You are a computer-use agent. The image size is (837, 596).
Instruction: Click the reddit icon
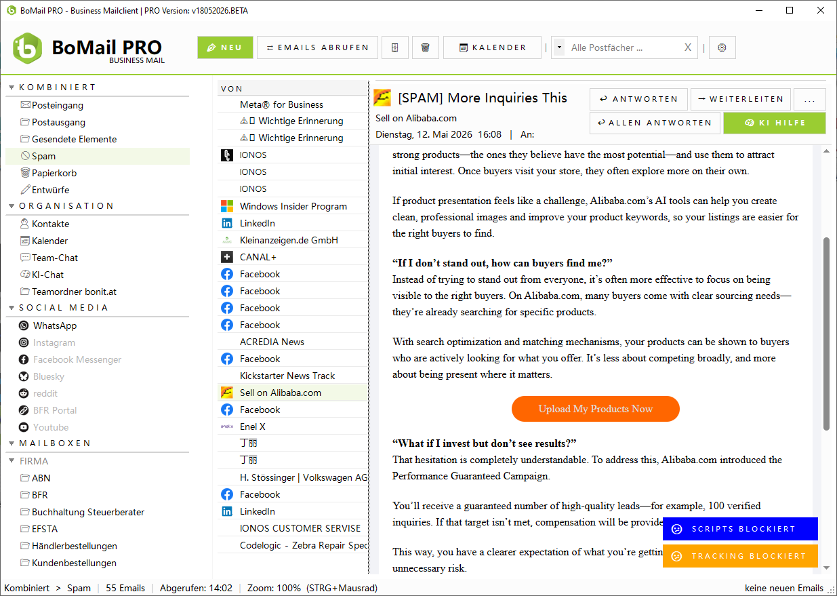click(x=24, y=393)
